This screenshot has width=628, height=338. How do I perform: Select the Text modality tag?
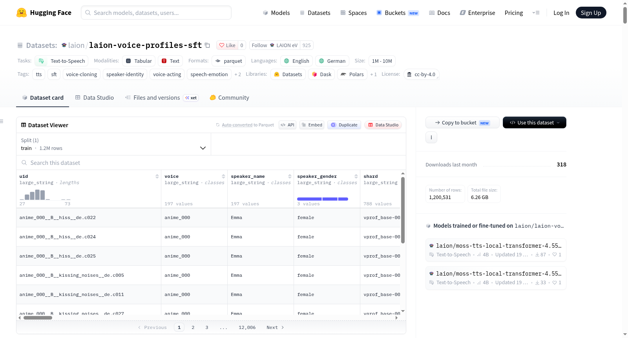170,61
